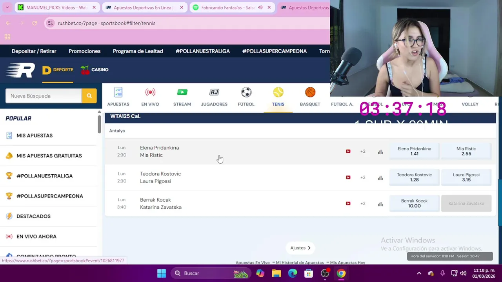502x282 pixels.
Task: Select the Jugadores filter icon
Action: 214,92
